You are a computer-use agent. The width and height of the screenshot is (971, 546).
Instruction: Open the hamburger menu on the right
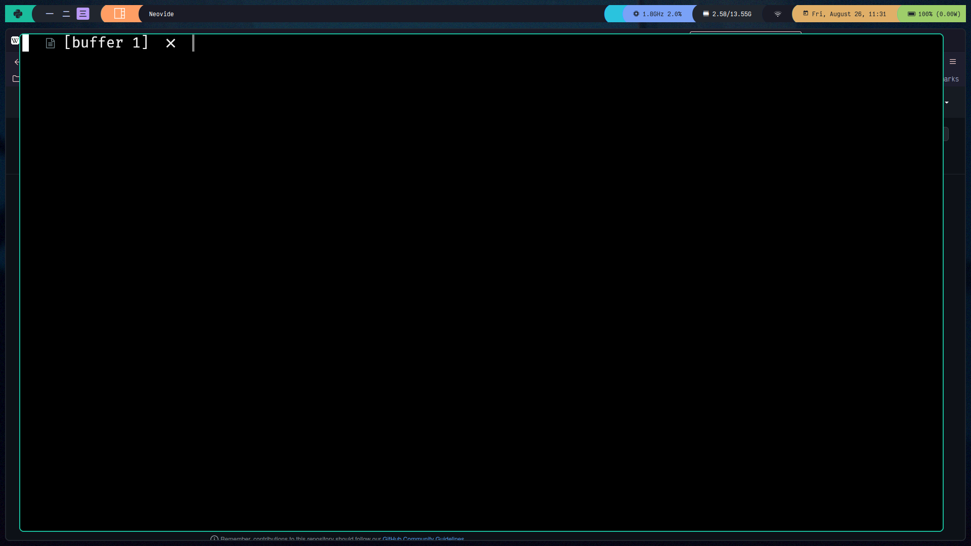953,61
